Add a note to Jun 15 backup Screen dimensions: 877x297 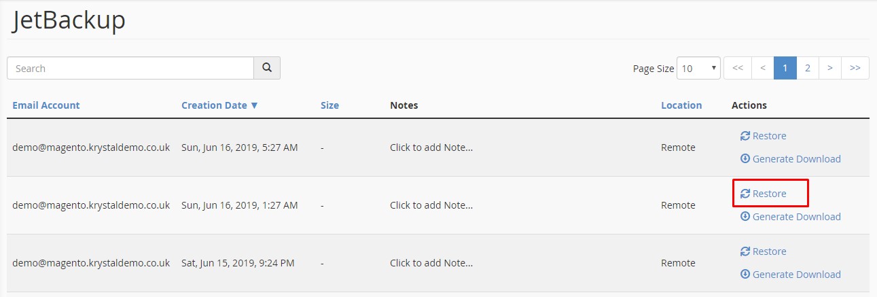tap(431, 263)
